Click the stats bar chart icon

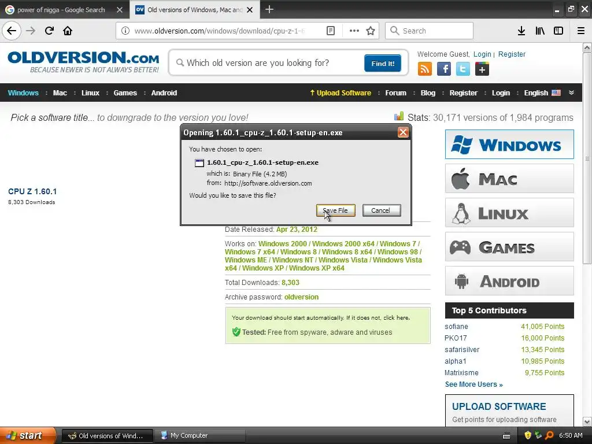point(399,116)
